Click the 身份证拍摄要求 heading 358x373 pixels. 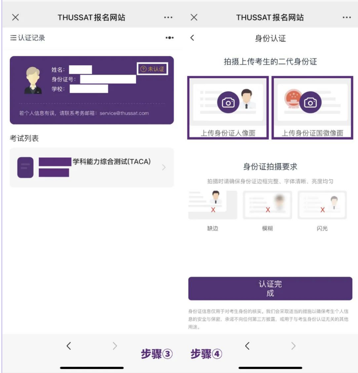270,167
